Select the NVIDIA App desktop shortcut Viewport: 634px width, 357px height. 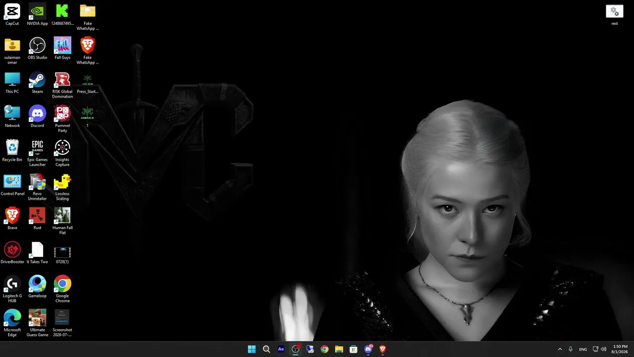[x=37, y=14]
